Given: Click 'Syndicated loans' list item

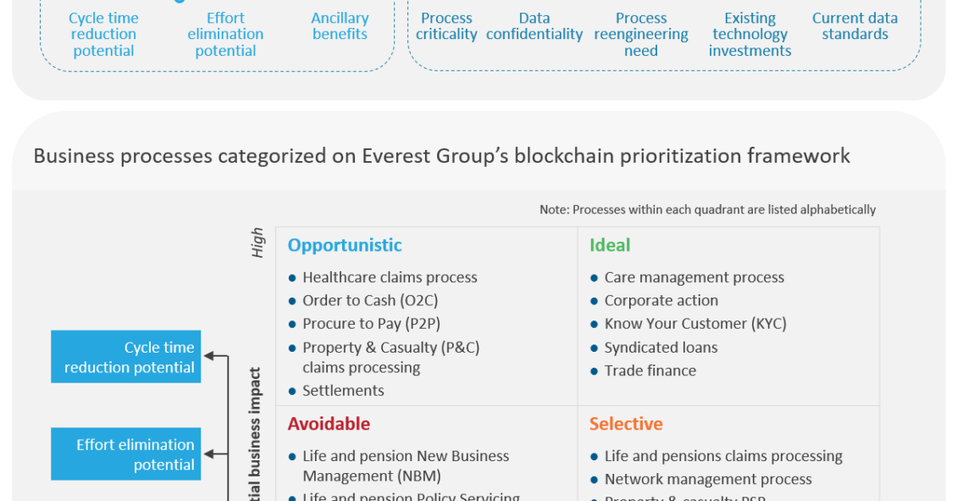Looking at the screenshot, I should coord(661,348).
